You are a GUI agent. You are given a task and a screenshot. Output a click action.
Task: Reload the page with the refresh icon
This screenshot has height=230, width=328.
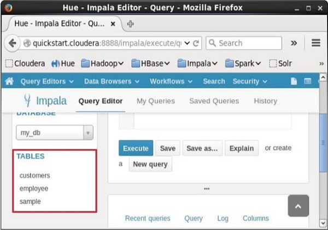pyautogui.click(x=197, y=43)
